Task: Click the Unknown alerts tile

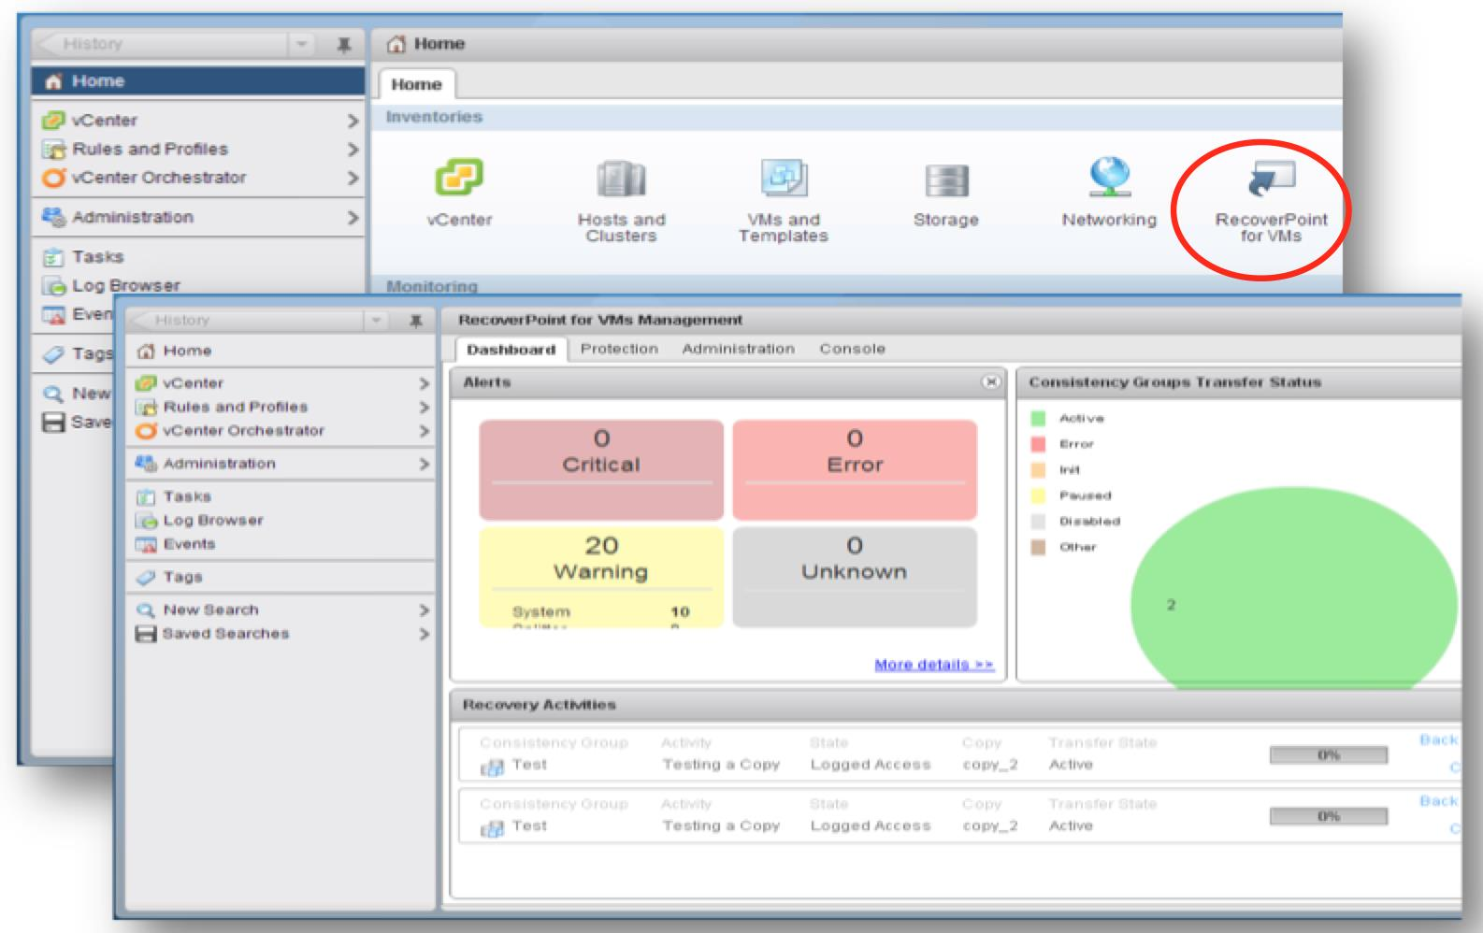Action: click(855, 577)
